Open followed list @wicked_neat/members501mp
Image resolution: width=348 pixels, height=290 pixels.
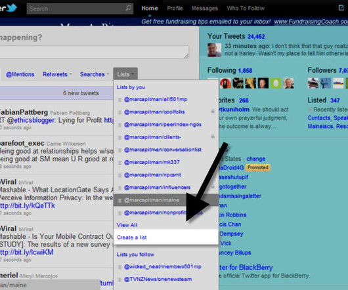click(163, 267)
